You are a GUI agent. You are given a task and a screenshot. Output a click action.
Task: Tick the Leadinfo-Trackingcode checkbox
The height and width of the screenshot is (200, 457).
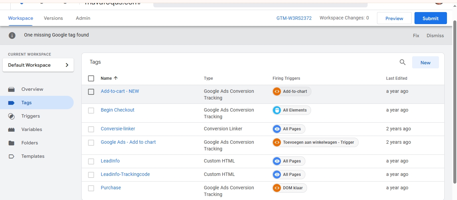coord(91,175)
